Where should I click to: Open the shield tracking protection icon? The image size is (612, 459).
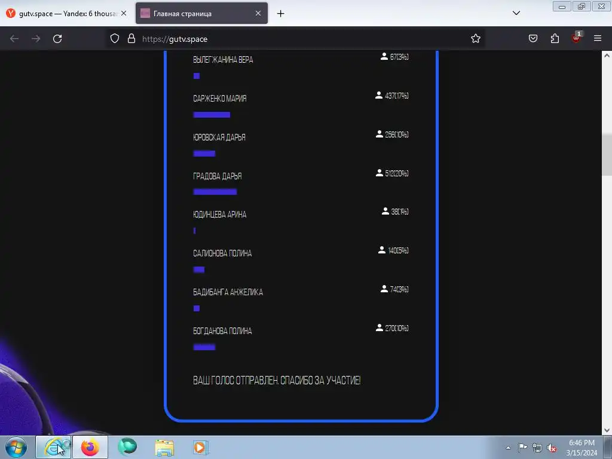click(114, 39)
